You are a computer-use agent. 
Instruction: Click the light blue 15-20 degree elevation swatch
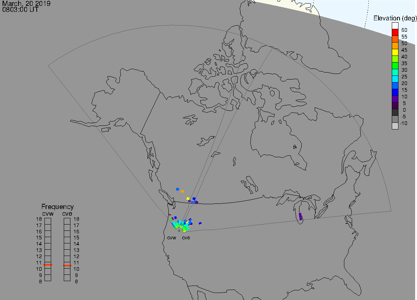coord(395,85)
